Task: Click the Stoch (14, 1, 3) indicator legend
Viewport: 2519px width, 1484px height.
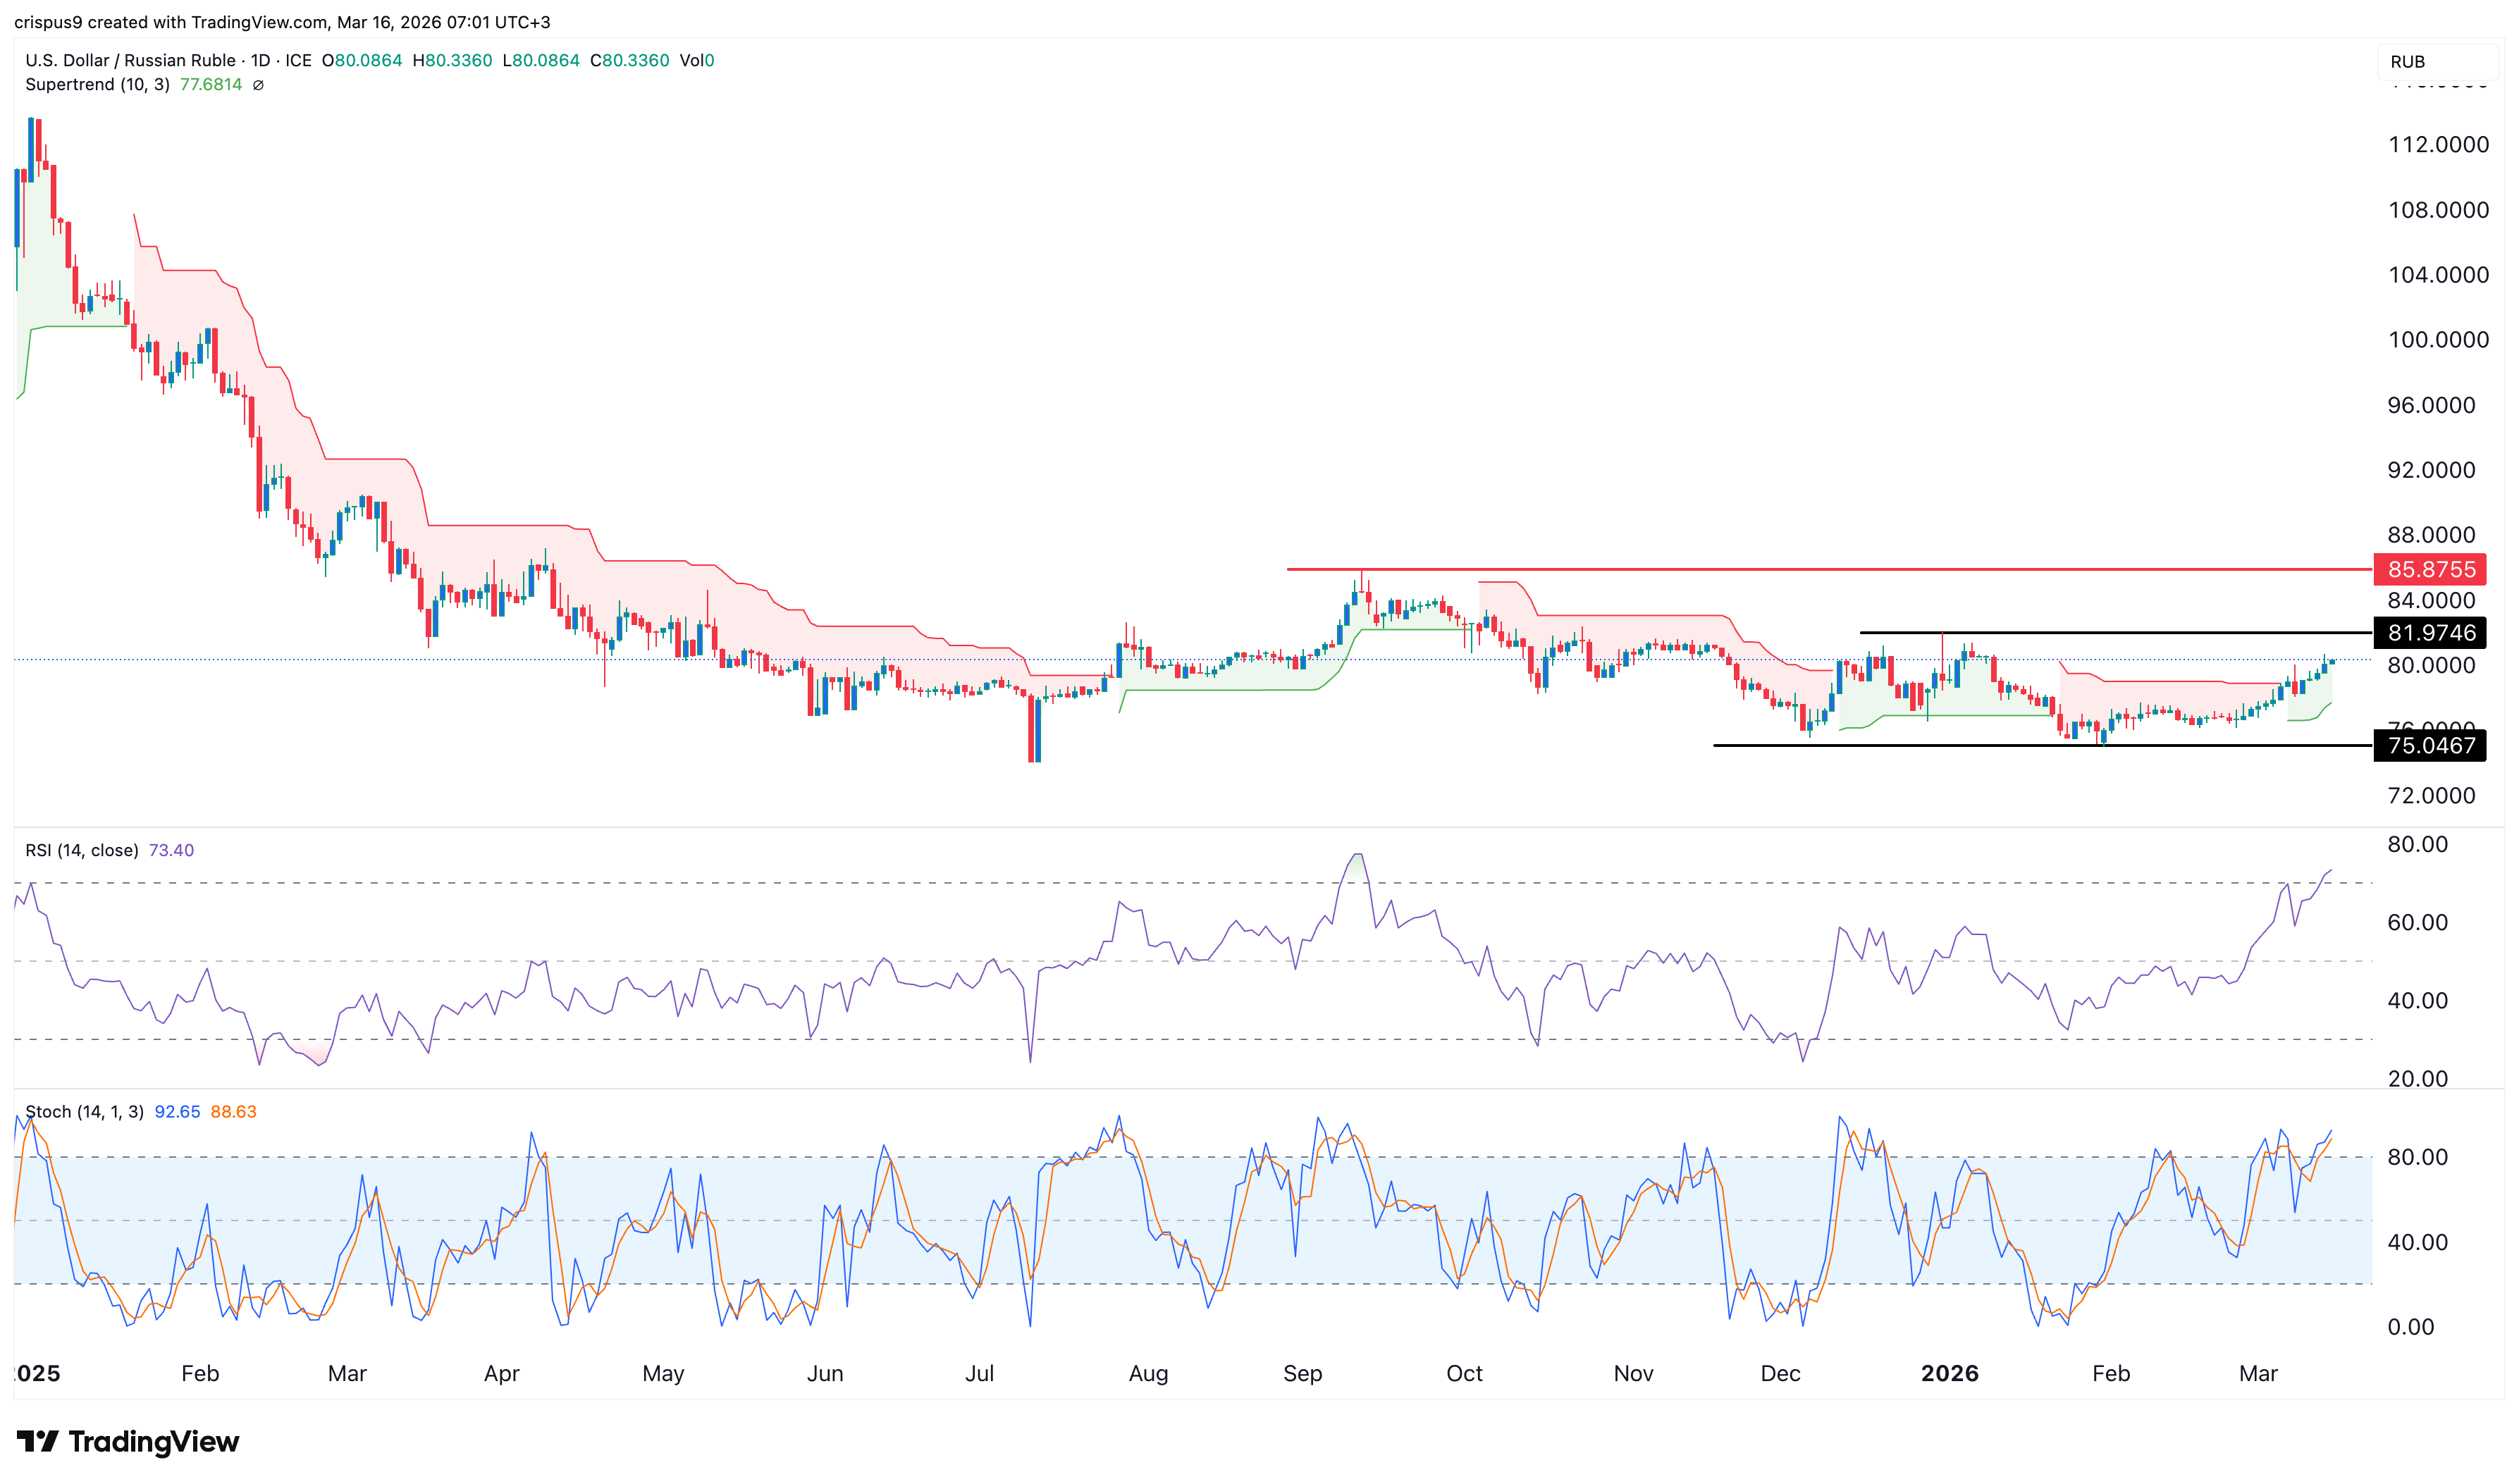Action: pos(84,1111)
